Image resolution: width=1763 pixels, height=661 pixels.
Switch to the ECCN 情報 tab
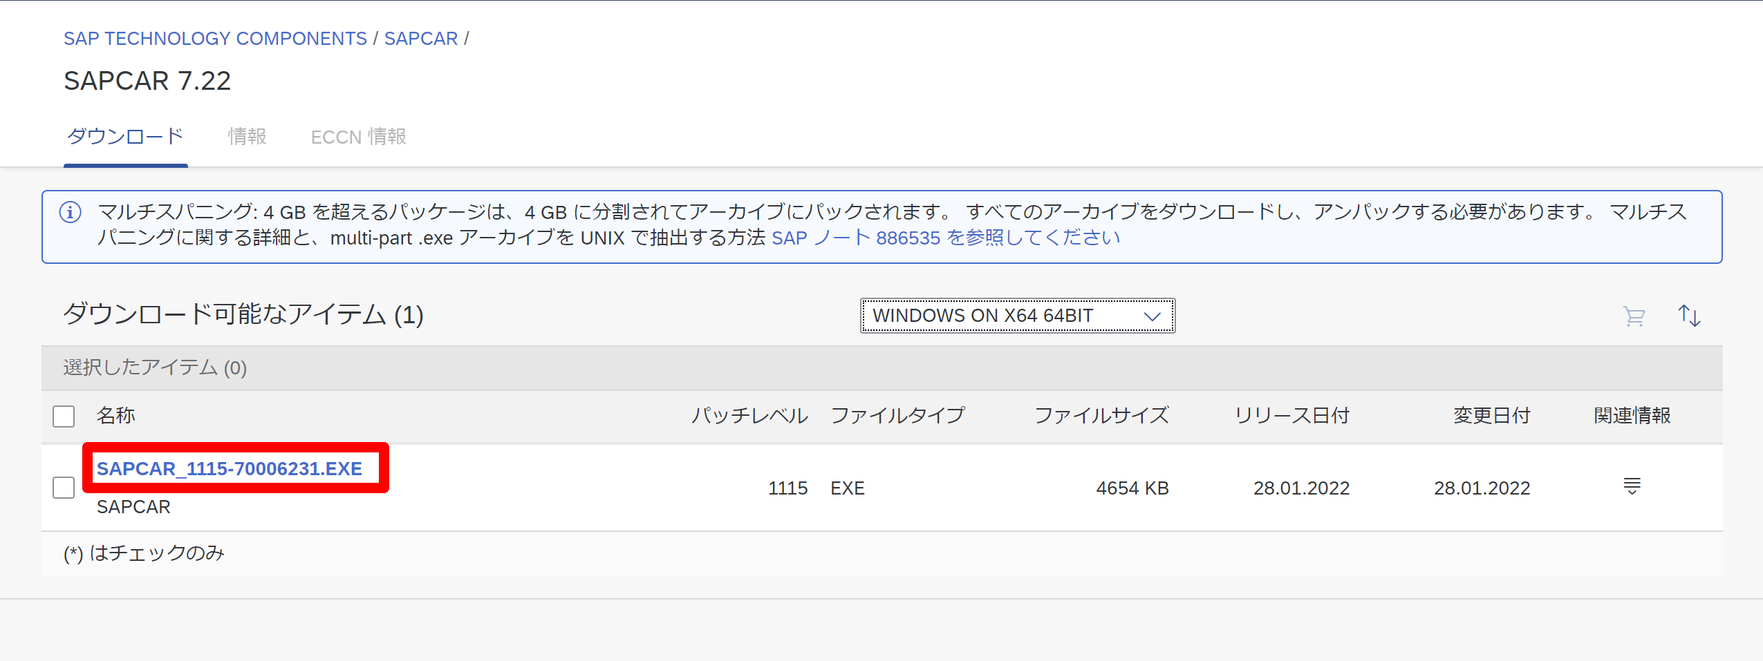[x=358, y=137]
